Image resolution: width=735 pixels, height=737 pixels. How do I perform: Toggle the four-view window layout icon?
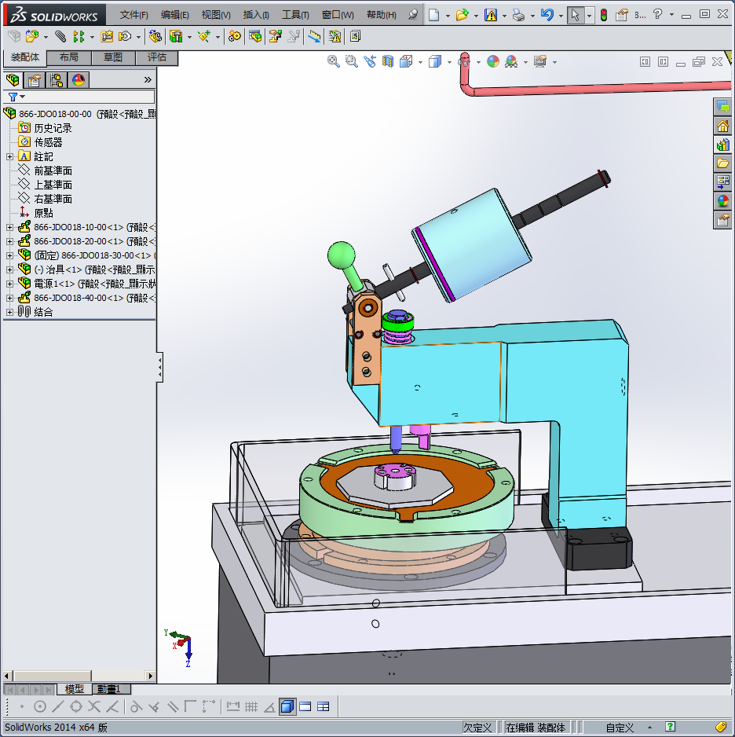[x=323, y=706]
